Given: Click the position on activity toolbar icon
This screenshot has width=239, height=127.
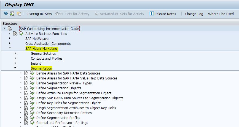Looking at the screenshot, I should tap(12, 14).
